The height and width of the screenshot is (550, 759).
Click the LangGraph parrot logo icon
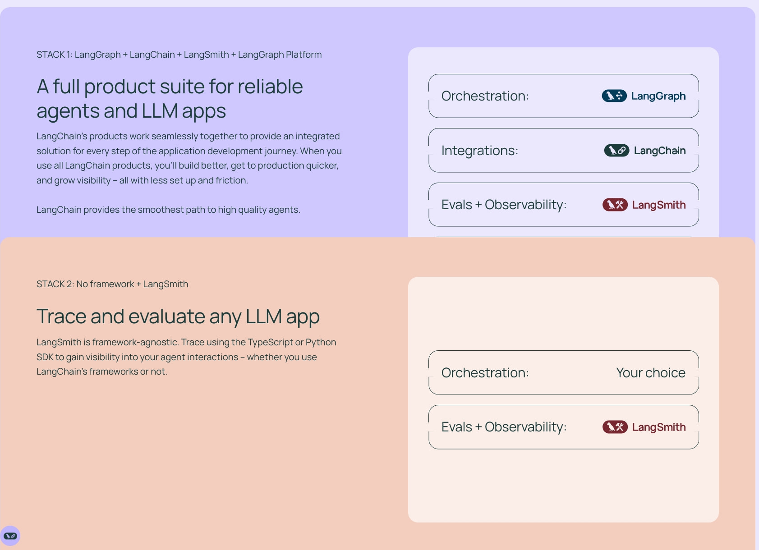pos(614,96)
